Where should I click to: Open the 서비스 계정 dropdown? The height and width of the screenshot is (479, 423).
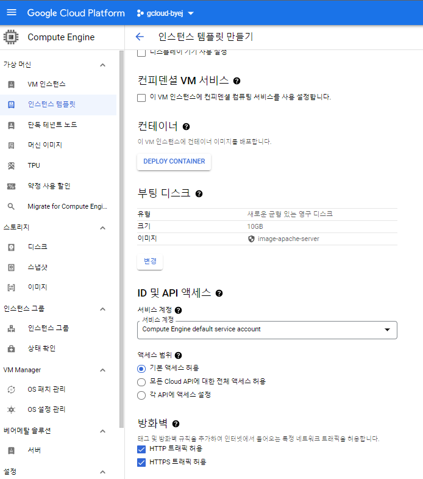click(267, 330)
